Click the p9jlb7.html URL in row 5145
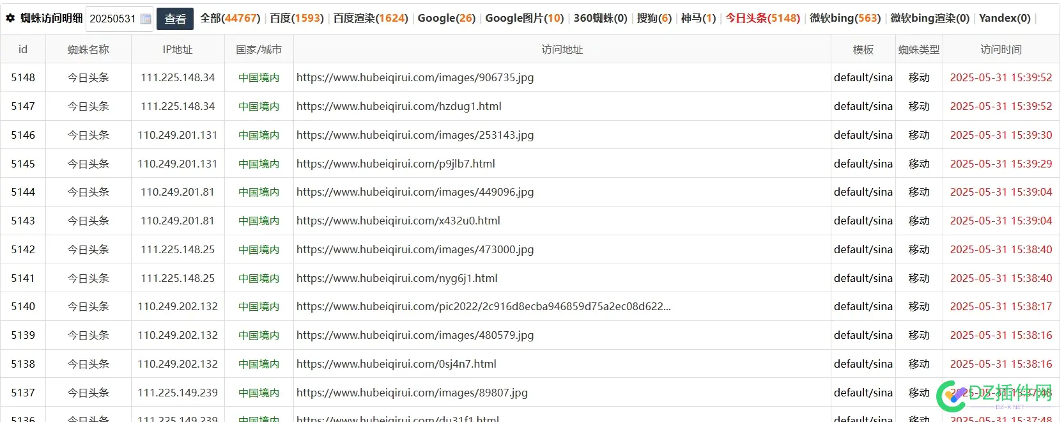 [396, 164]
